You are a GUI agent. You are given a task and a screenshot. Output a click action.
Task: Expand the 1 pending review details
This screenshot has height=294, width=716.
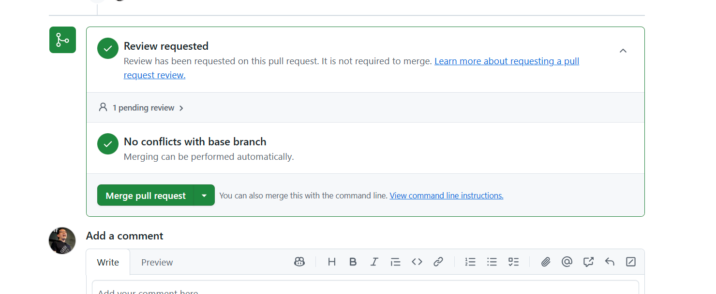[141, 107]
